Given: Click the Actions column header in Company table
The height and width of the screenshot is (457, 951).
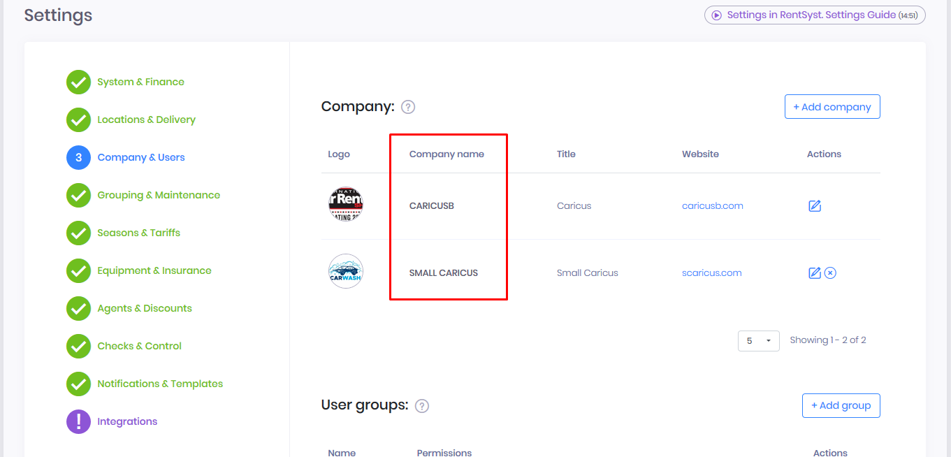Looking at the screenshot, I should pos(824,154).
